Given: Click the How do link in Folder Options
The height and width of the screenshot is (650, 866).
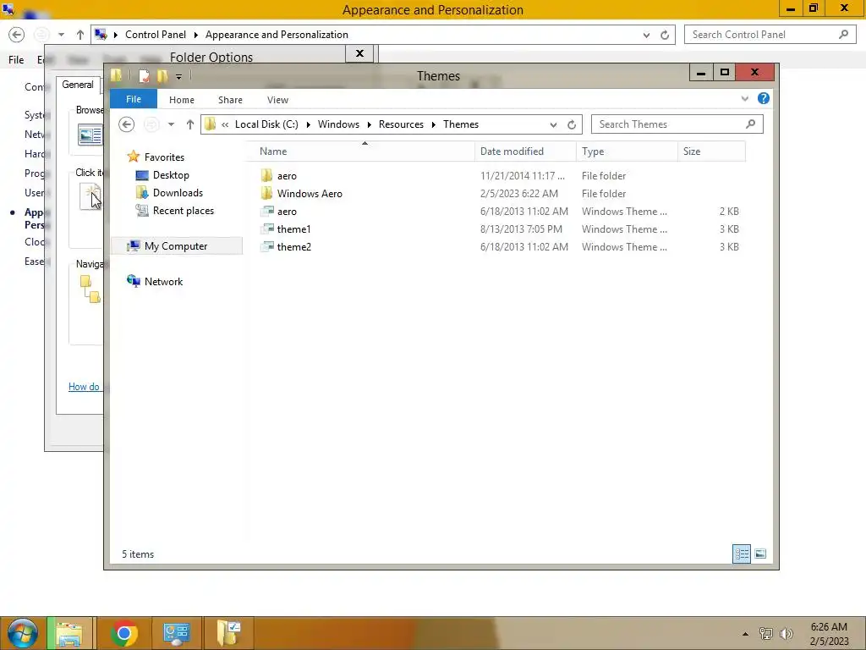Looking at the screenshot, I should point(84,386).
